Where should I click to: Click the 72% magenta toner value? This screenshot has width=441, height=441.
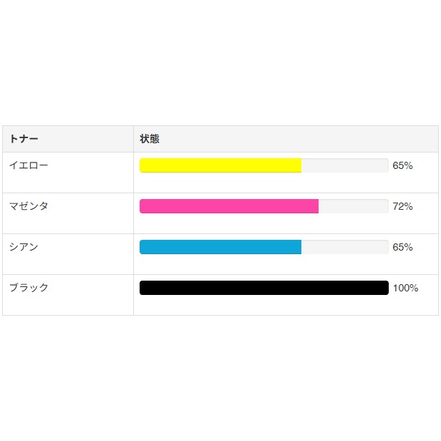pos(402,206)
